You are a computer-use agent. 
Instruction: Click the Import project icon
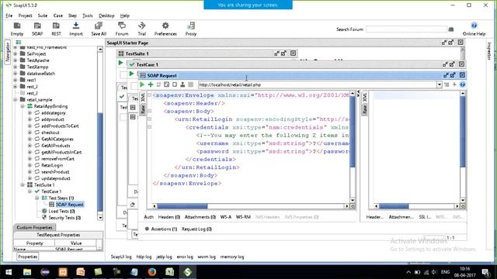(x=76, y=29)
